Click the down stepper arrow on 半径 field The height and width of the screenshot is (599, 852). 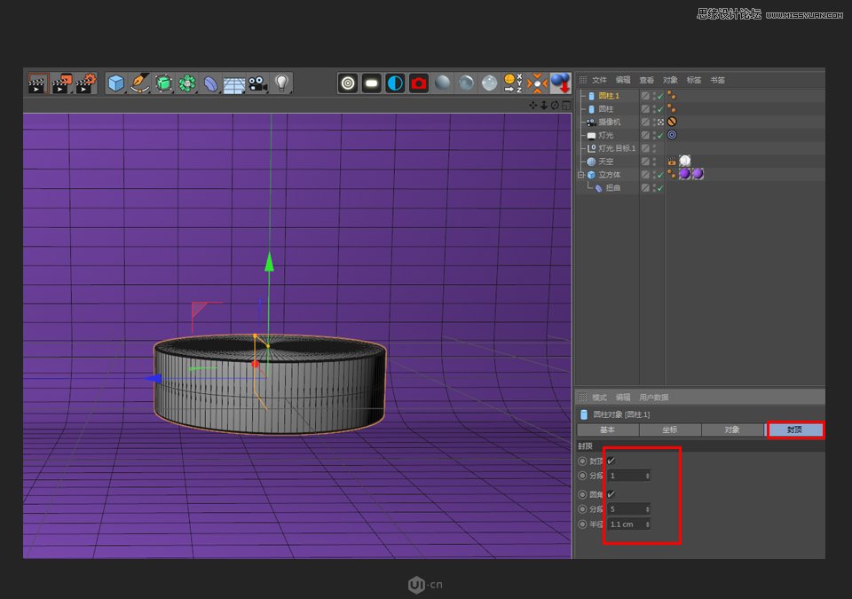(x=647, y=527)
